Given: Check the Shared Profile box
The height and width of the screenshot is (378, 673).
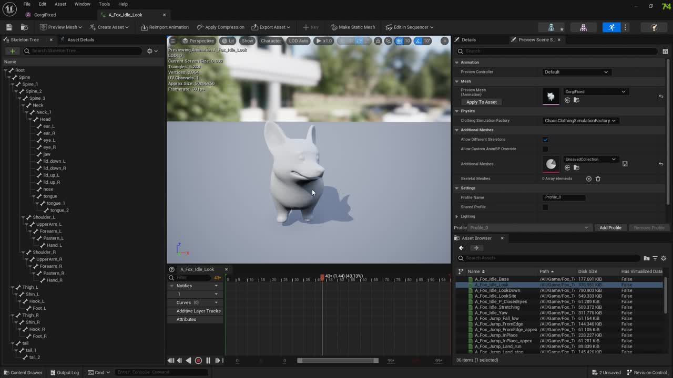Looking at the screenshot, I should pos(545,207).
